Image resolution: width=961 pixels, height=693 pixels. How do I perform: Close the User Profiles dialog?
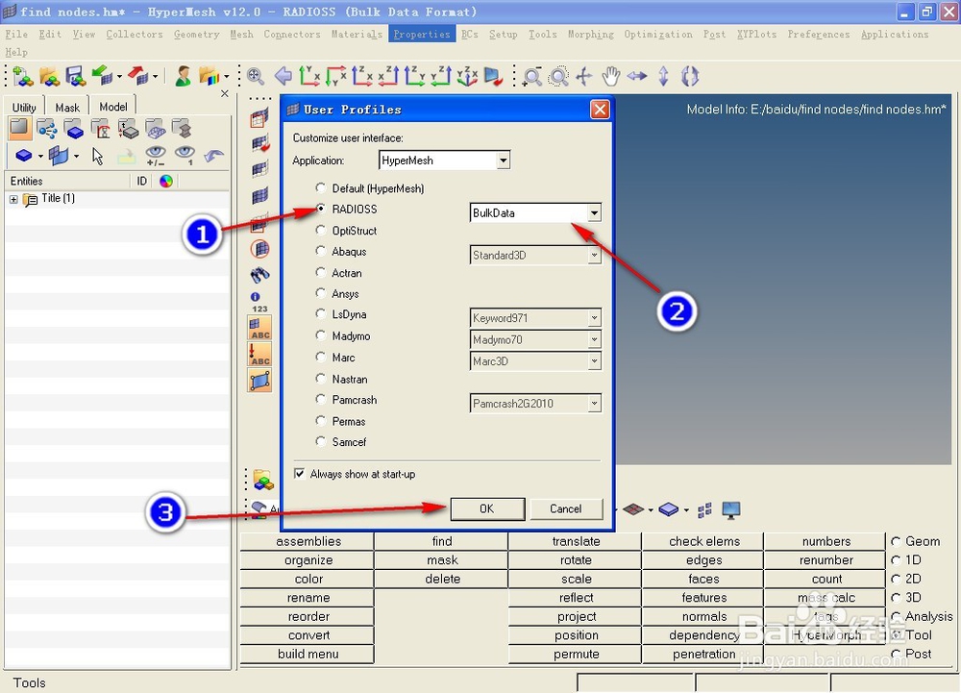pos(600,109)
